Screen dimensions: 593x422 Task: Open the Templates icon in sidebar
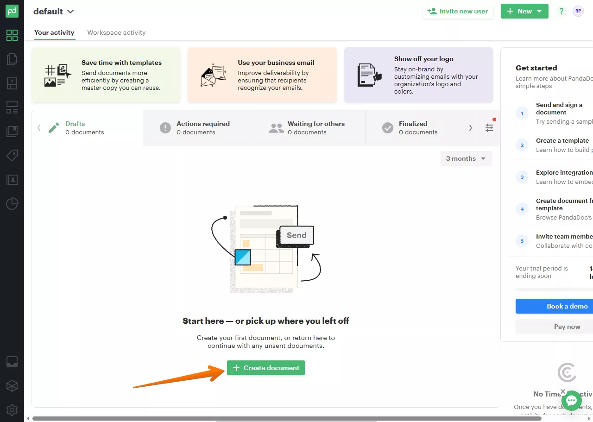click(12, 83)
